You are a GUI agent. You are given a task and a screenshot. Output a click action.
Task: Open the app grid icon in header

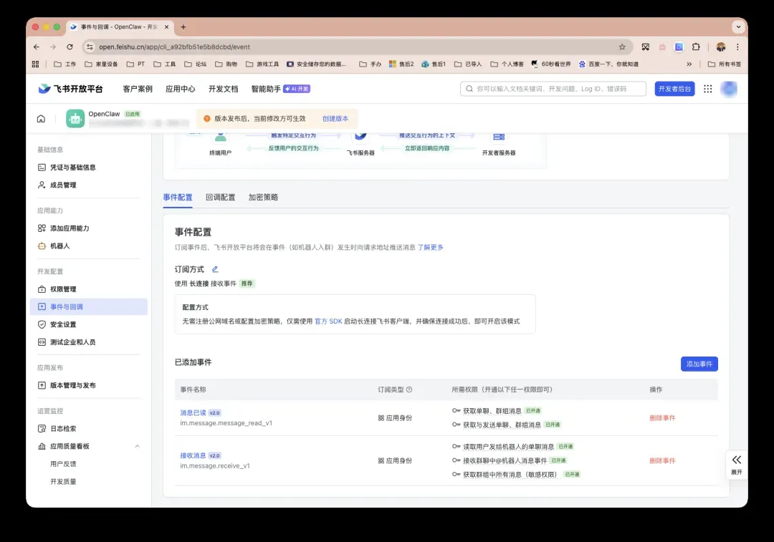707,89
